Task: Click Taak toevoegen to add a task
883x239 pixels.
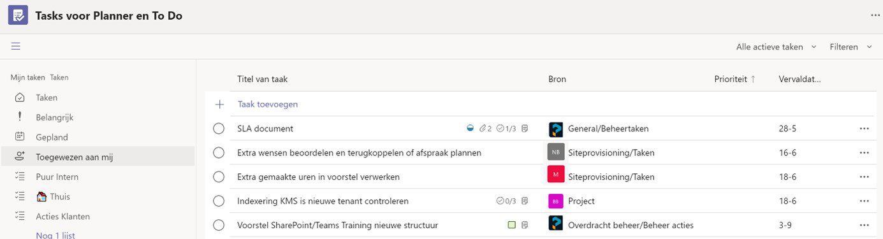Action: (268, 104)
